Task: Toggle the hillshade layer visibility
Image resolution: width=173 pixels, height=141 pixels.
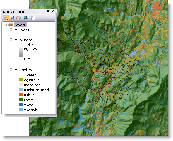Action: (16, 40)
